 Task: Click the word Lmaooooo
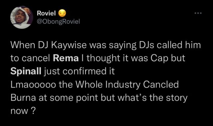point(33,84)
